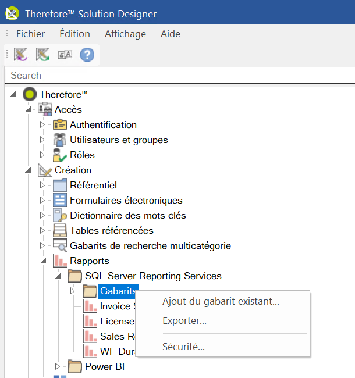Click the Accès node icon
Screen dimensions: 355x378
(45, 109)
